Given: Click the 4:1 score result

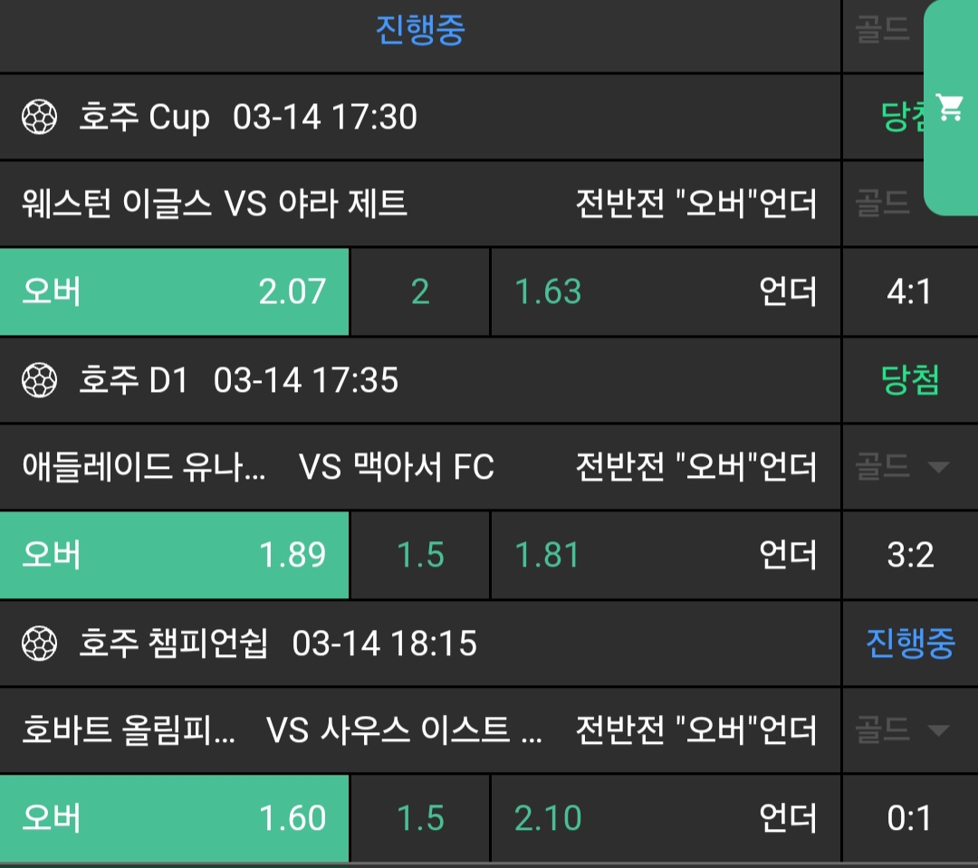Looking at the screenshot, I should 910,292.
